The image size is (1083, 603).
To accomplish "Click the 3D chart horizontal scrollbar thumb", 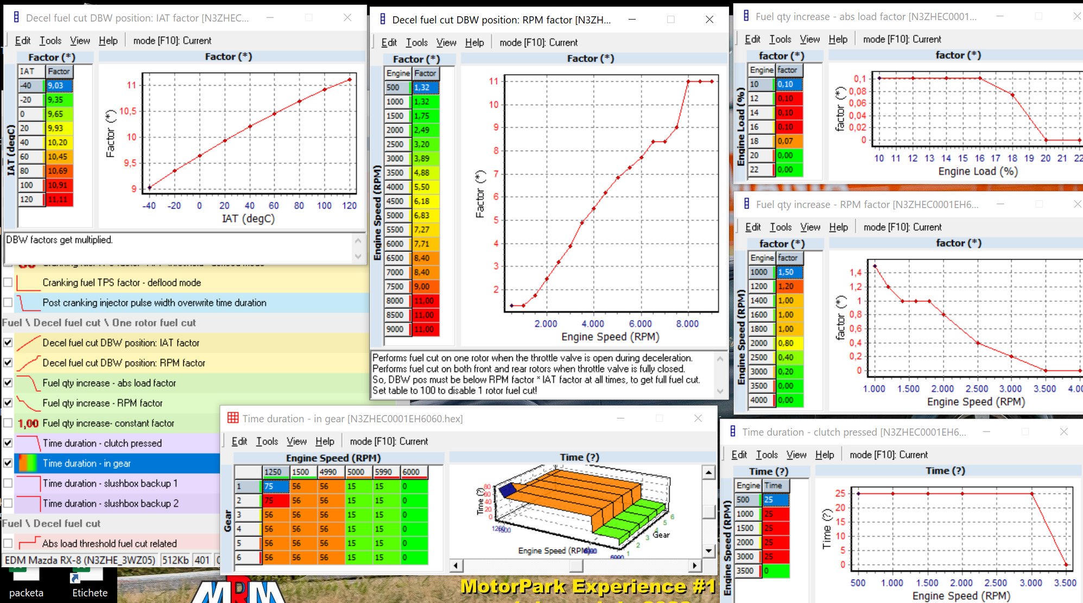I will pyautogui.click(x=576, y=566).
